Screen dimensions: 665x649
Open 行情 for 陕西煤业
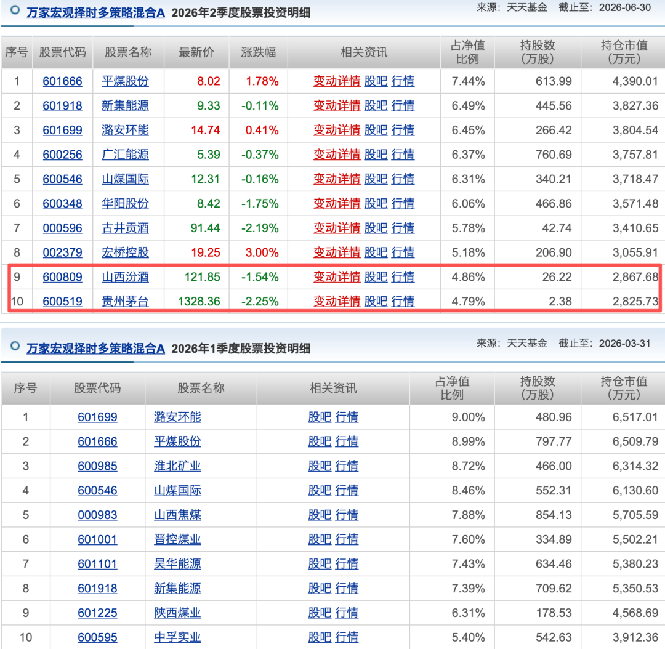(347, 613)
